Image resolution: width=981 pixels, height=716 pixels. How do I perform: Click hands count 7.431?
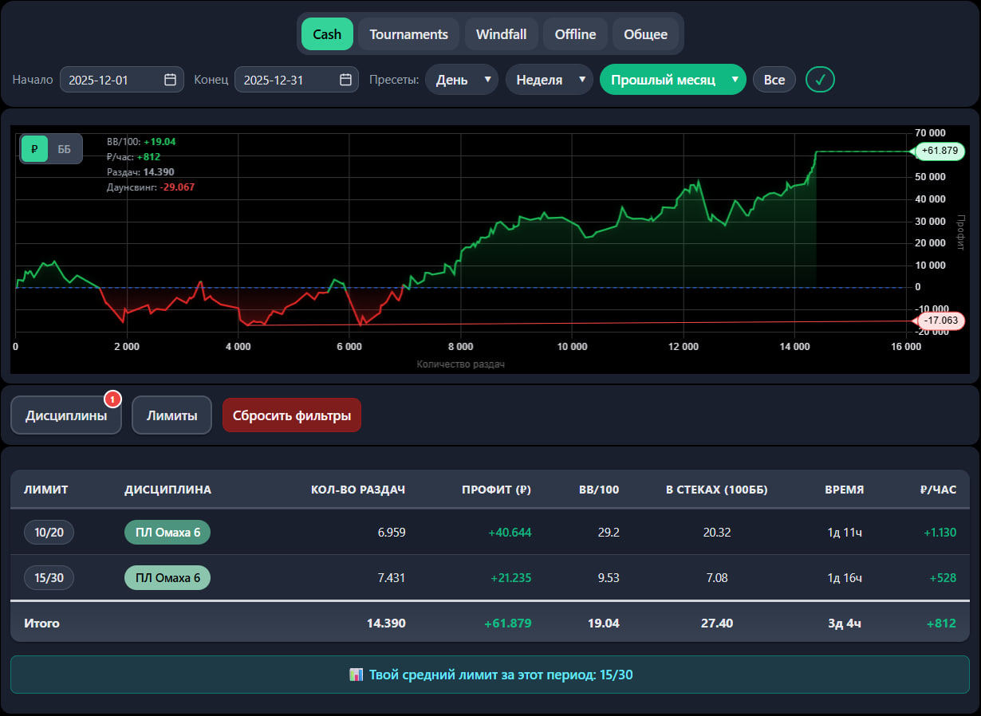click(x=392, y=577)
